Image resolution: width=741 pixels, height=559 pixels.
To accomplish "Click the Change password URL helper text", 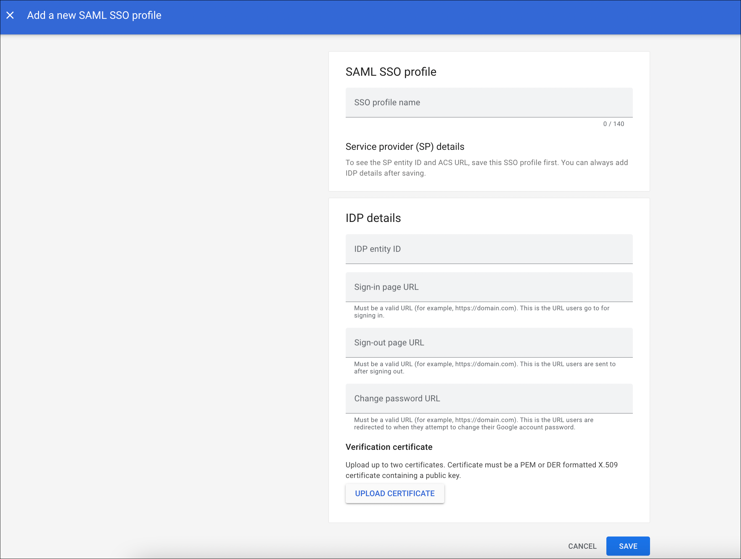I will (473, 423).
